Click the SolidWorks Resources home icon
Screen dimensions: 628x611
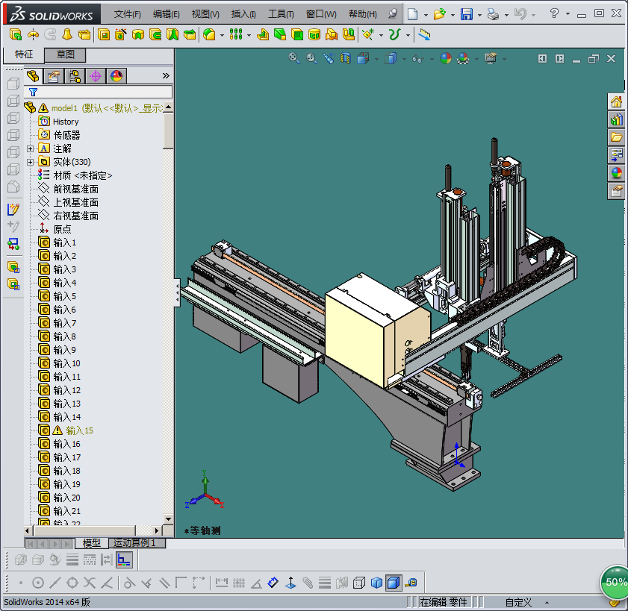617,101
